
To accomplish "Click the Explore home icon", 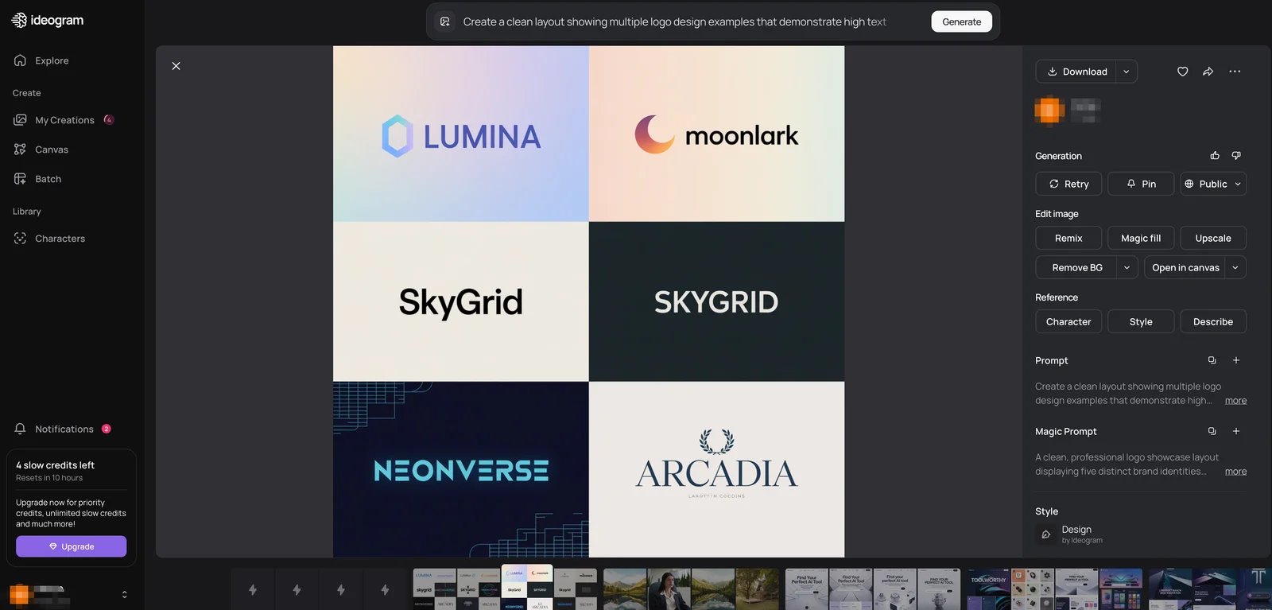I will [x=20, y=60].
